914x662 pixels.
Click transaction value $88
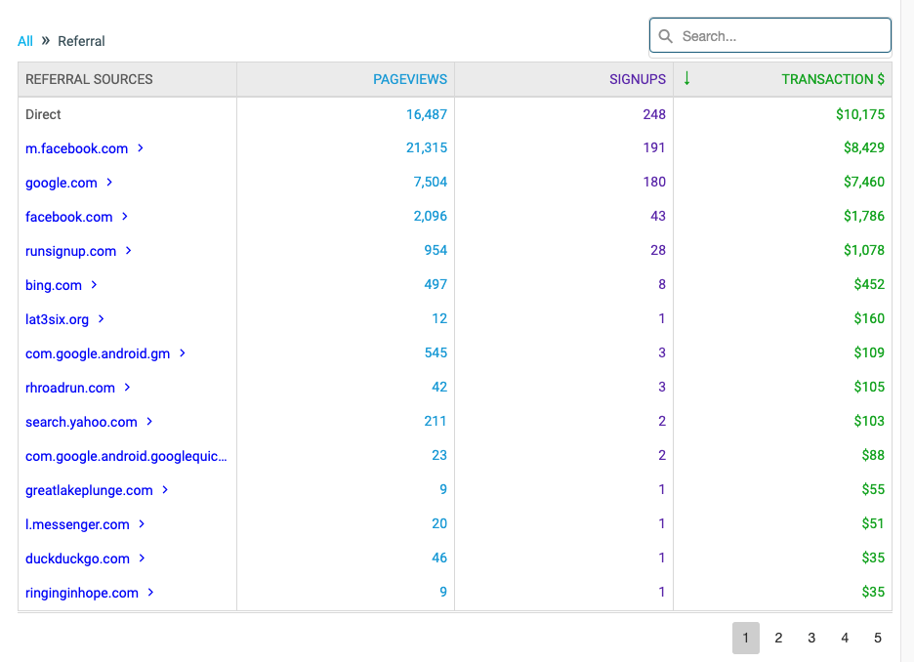[x=873, y=455]
